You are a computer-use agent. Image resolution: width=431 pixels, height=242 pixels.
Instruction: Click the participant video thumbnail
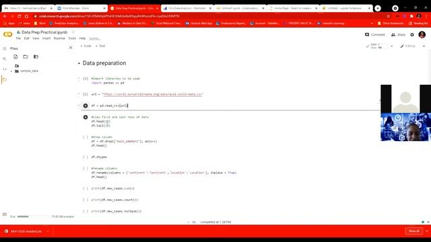pyautogui.click(x=405, y=127)
